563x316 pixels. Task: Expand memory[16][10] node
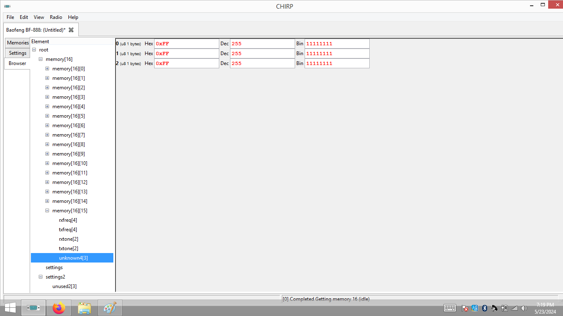click(47, 163)
